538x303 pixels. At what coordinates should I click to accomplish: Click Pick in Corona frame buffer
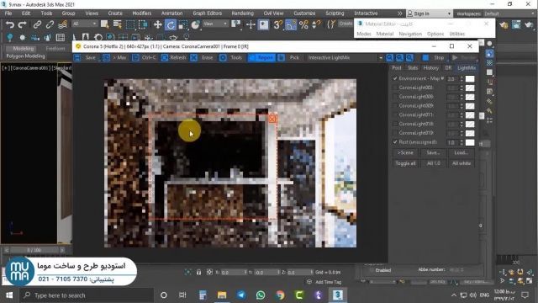[x=289, y=58]
